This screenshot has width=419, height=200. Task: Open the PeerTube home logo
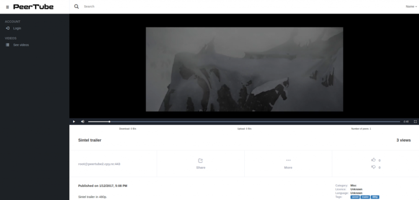tap(34, 7)
